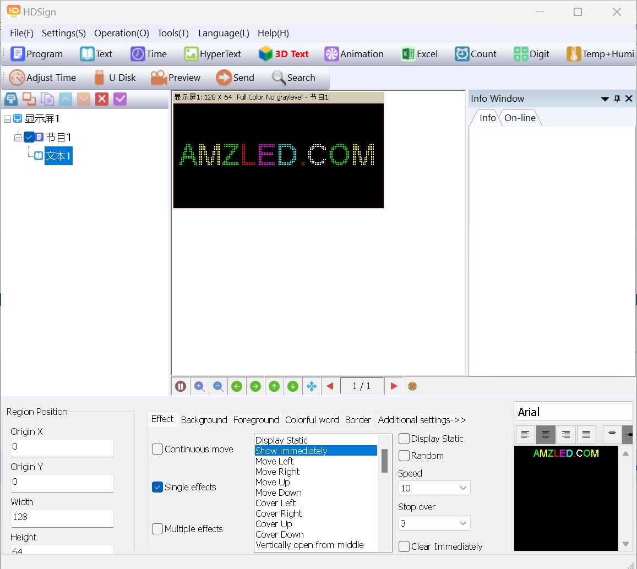
Task: Export to U Disk
Action: (x=115, y=78)
